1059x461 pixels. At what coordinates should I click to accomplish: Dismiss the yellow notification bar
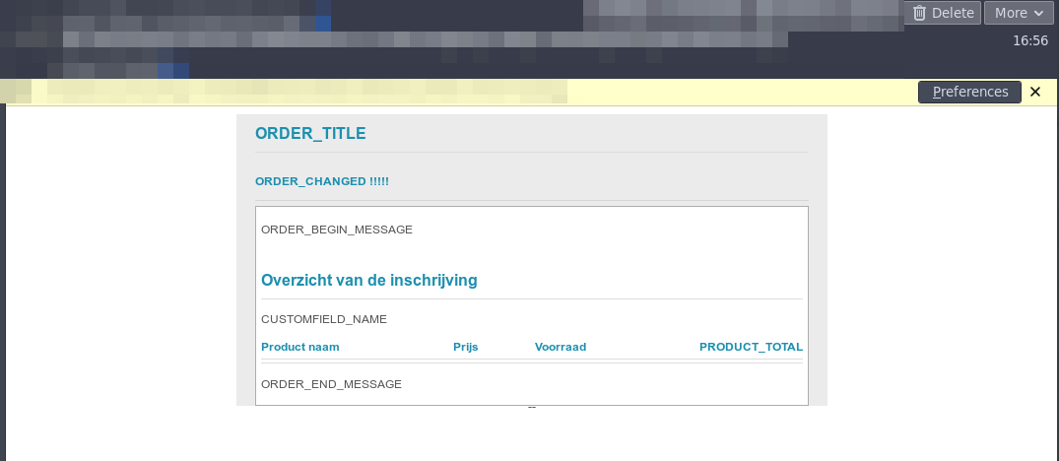pyautogui.click(x=1035, y=92)
